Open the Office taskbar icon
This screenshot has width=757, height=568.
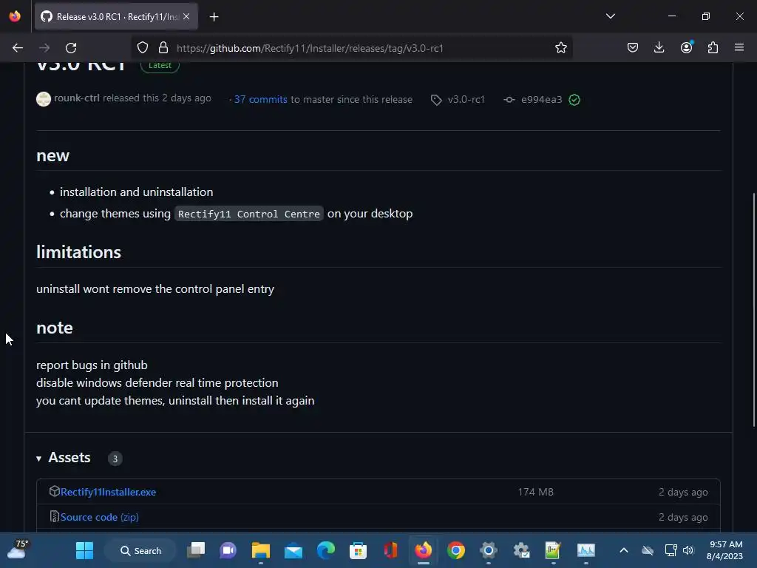click(x=390, y=550)
